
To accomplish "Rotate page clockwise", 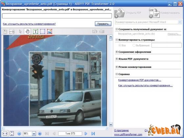I will (x=102, y=31).
